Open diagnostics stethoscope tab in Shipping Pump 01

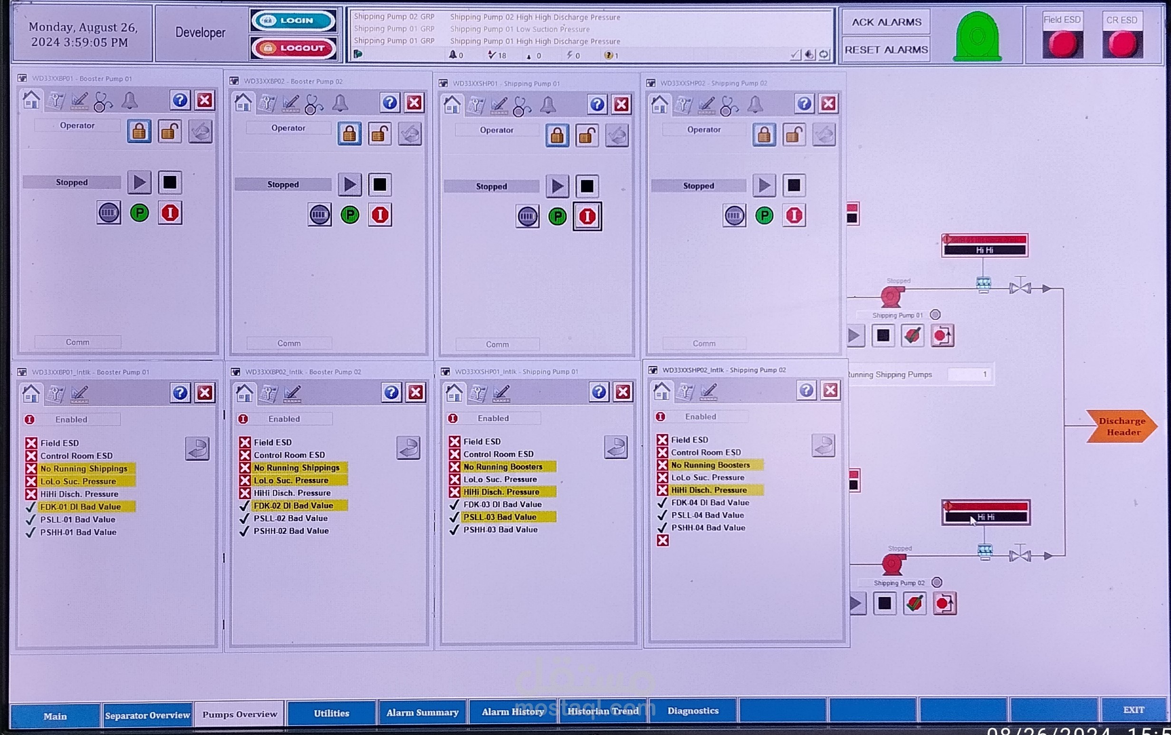tap(522, 106)
